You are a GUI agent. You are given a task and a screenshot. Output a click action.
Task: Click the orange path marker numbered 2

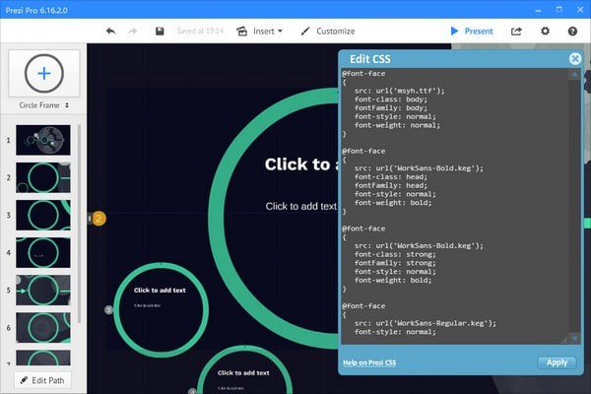coord(98,219)
